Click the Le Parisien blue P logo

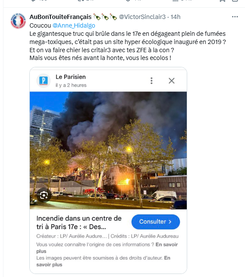(44, 81)
